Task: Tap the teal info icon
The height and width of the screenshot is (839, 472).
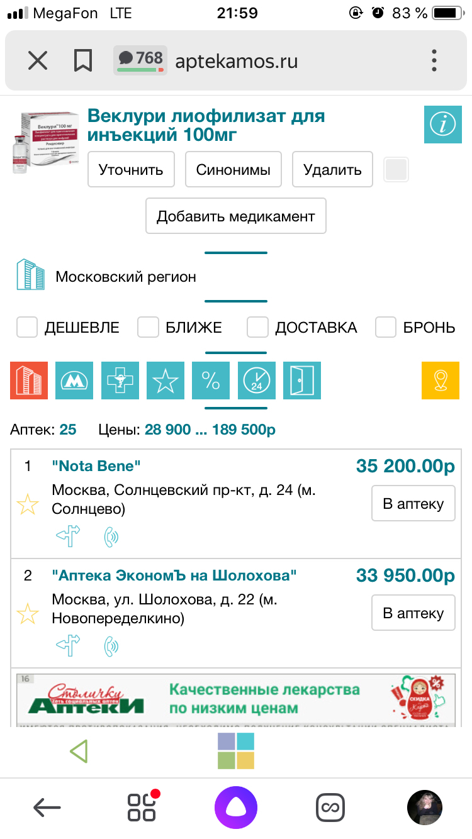Action: 443,125
